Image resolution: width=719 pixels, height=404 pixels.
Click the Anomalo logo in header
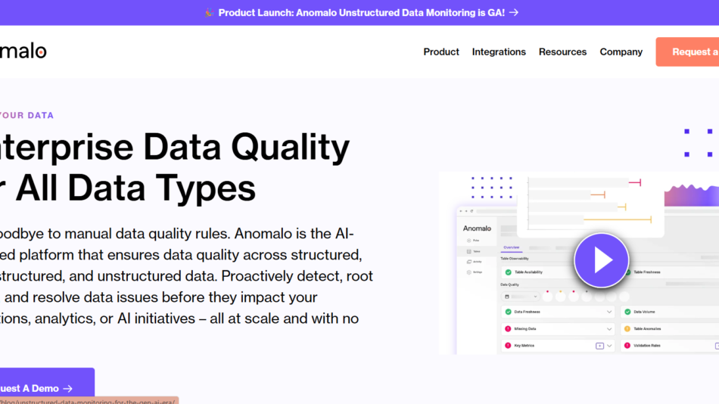coord(23,51)
